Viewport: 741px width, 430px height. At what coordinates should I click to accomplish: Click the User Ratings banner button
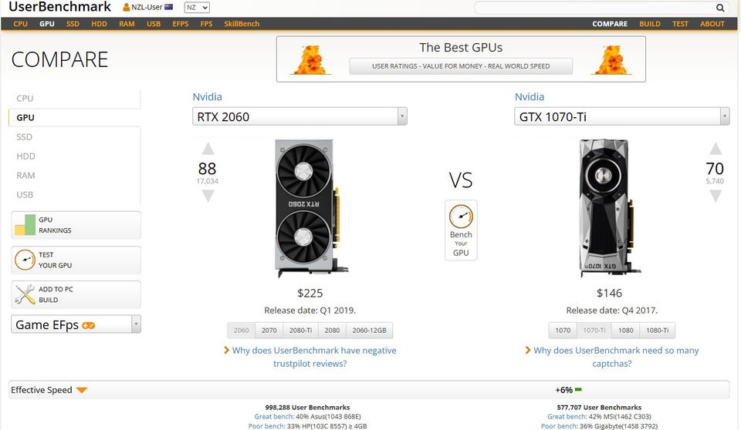(x=461, y=66)
